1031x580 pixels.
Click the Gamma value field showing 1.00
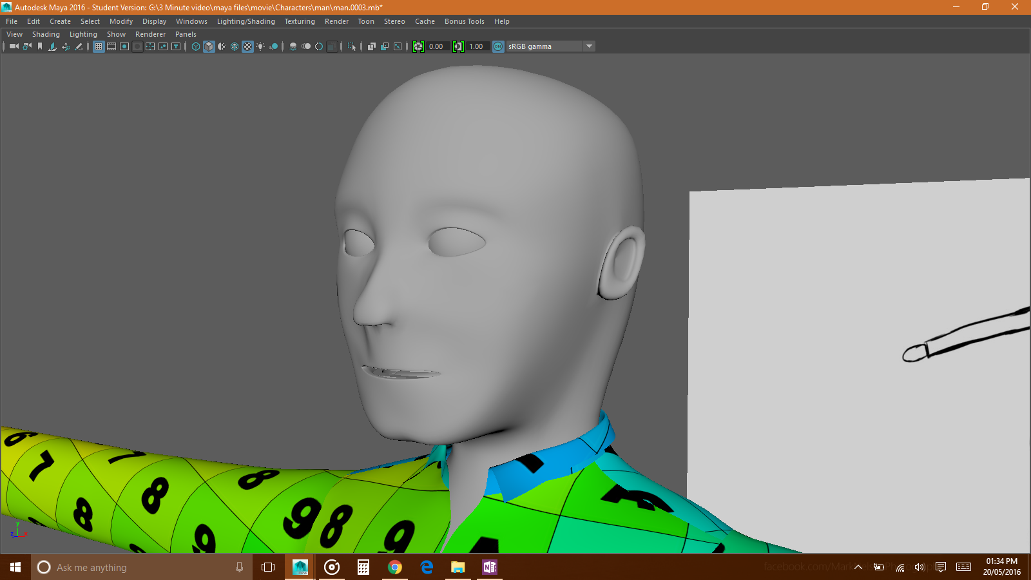477,46
